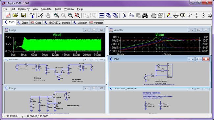Click the 0dB axis label in varactor plot
The image size is (214, 120).
pyautogui.click(x=116, y=37)
